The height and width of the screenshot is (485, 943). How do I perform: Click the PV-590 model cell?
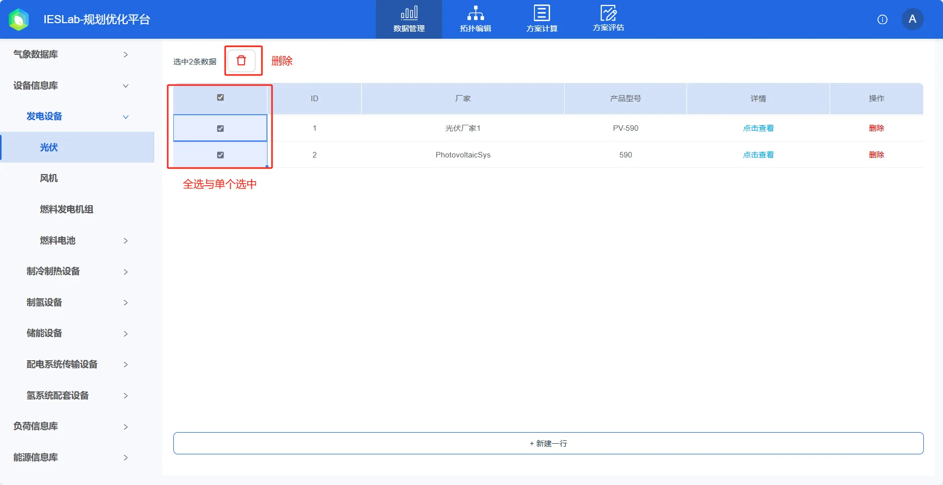[626, 128]
